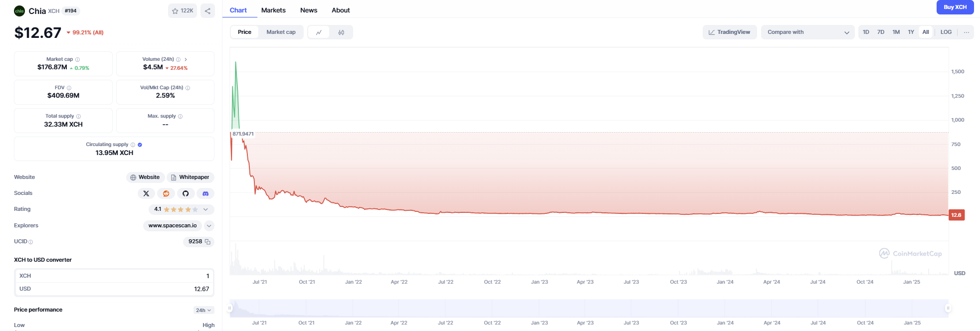
Task: Enable LOG scale on chart
Action: [x=946, y=32]
